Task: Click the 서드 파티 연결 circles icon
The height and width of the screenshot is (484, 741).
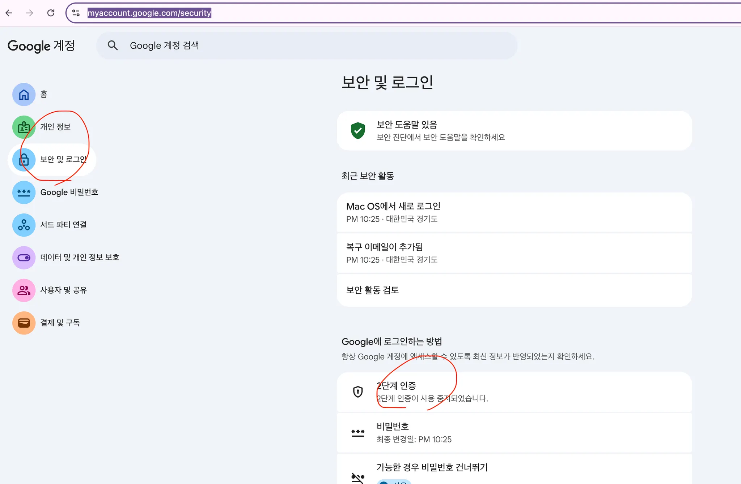Action: pyautogui.click(x=24, y=225)
